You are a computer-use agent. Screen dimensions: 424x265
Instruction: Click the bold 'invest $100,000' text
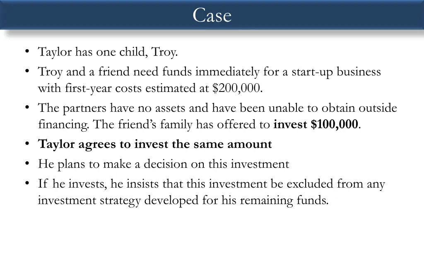click(x=316, y=124)
